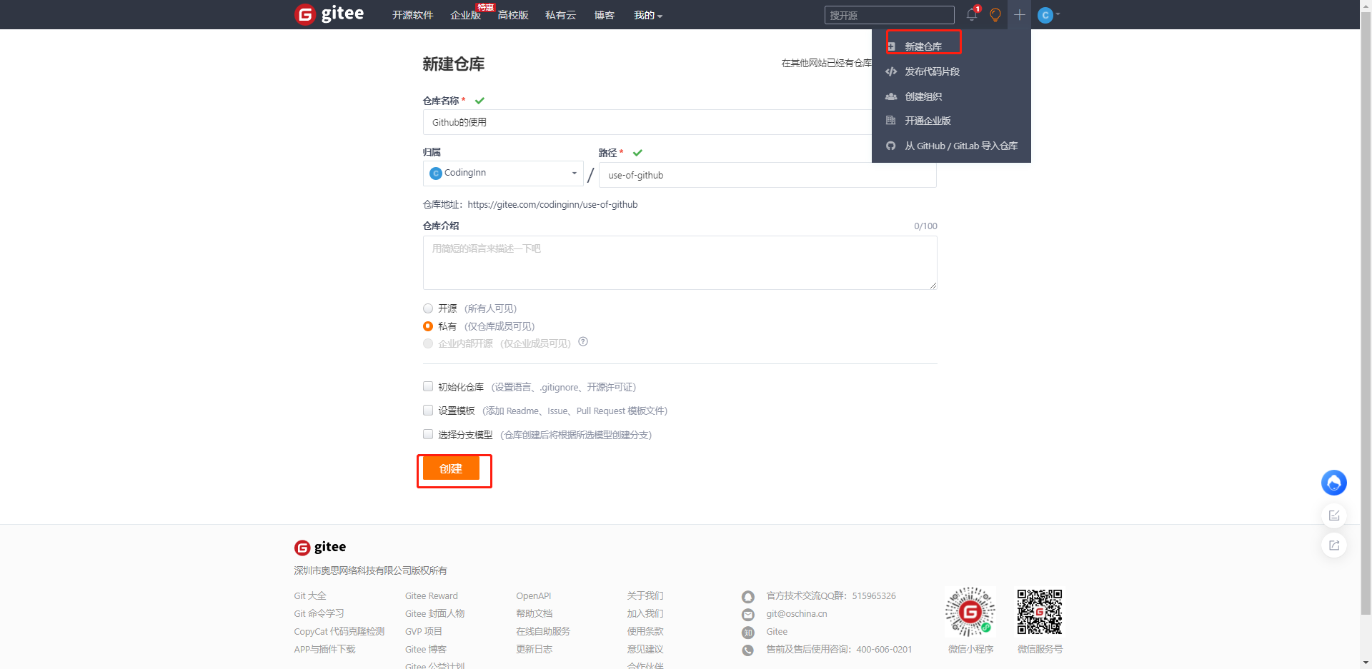Click the QQ group icon in footer
This screenshot has height=669, width=1372.
click(748, 597)
